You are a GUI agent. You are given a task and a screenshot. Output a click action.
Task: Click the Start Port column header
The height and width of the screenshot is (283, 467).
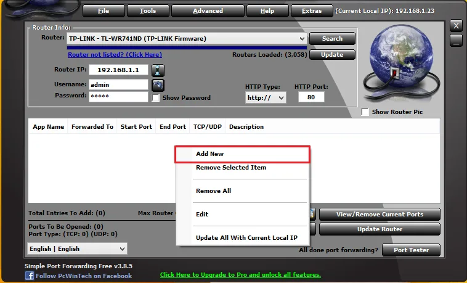(x=136, y=127)
